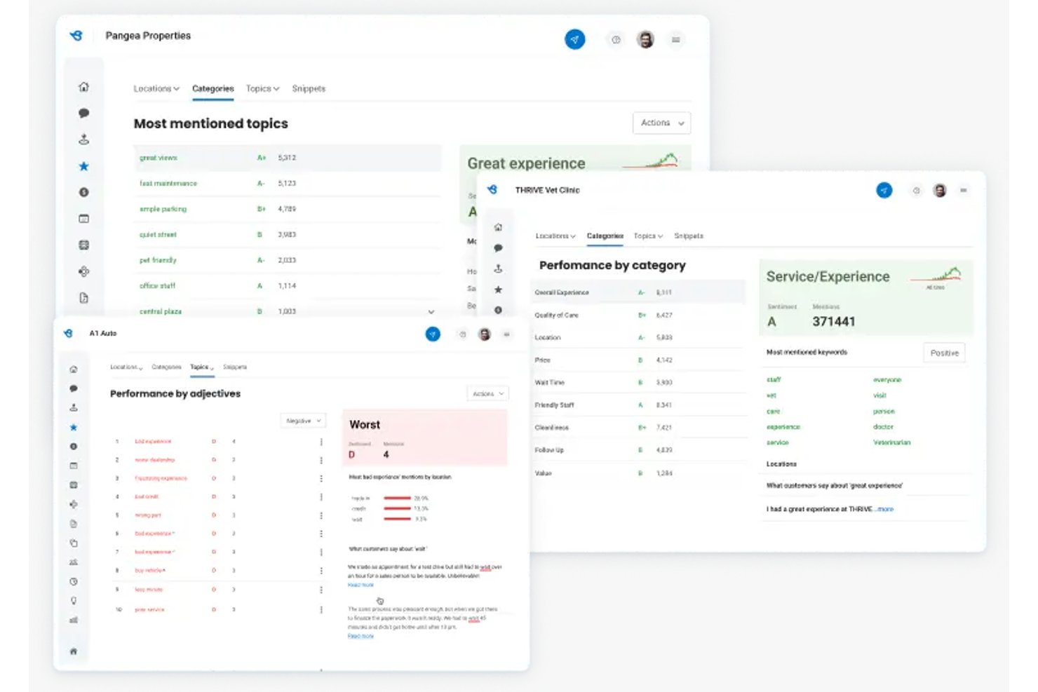Screen dimensions: 1038x692
Task: Click first 'Read more' link in A1 Auto
Action: [360, 585]
